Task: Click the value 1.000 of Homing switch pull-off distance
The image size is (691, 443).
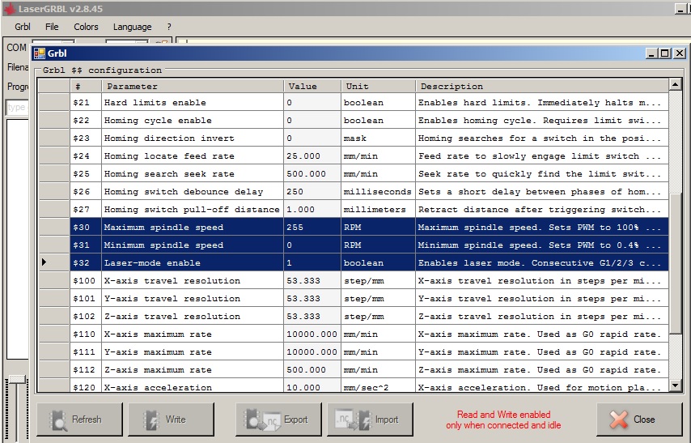Action: pos(312,209)
